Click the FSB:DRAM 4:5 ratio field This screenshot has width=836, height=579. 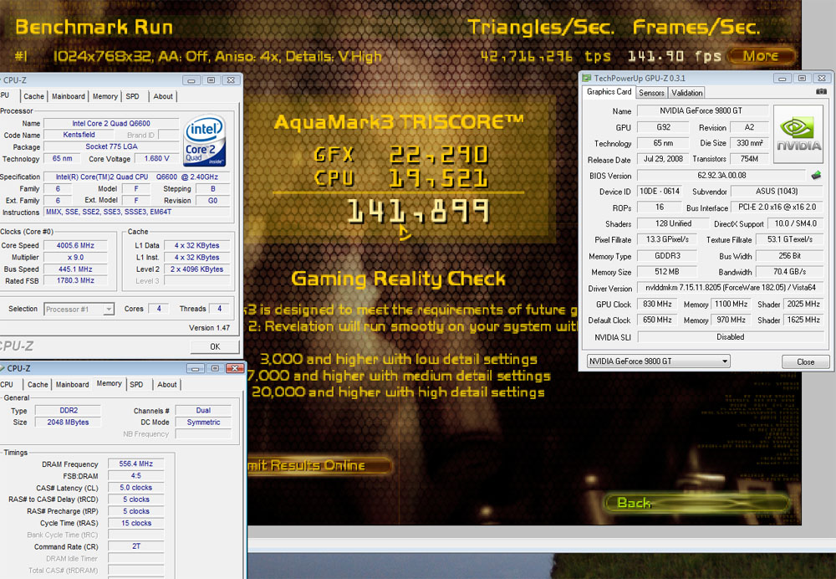(136, 475)
